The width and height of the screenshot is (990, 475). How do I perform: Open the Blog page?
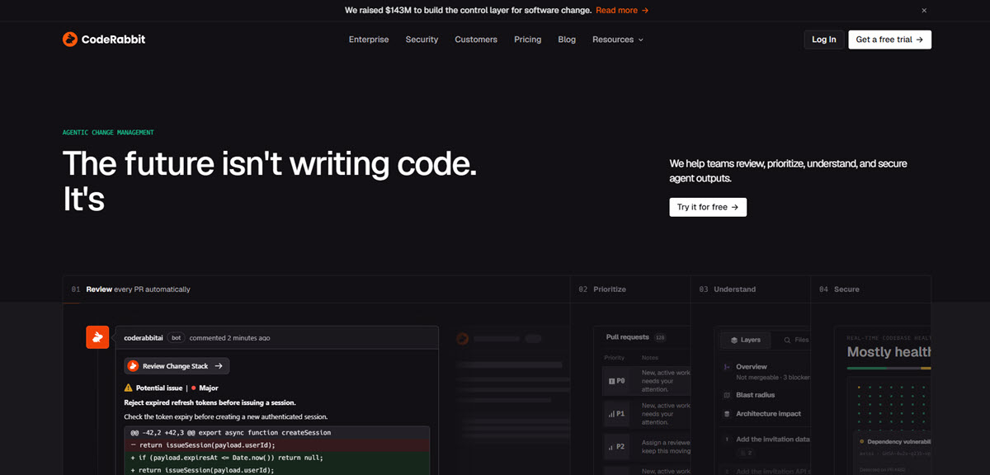(567, 40)
